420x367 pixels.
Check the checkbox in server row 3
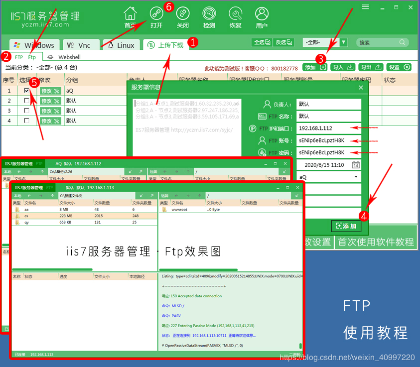pos(26,110)
